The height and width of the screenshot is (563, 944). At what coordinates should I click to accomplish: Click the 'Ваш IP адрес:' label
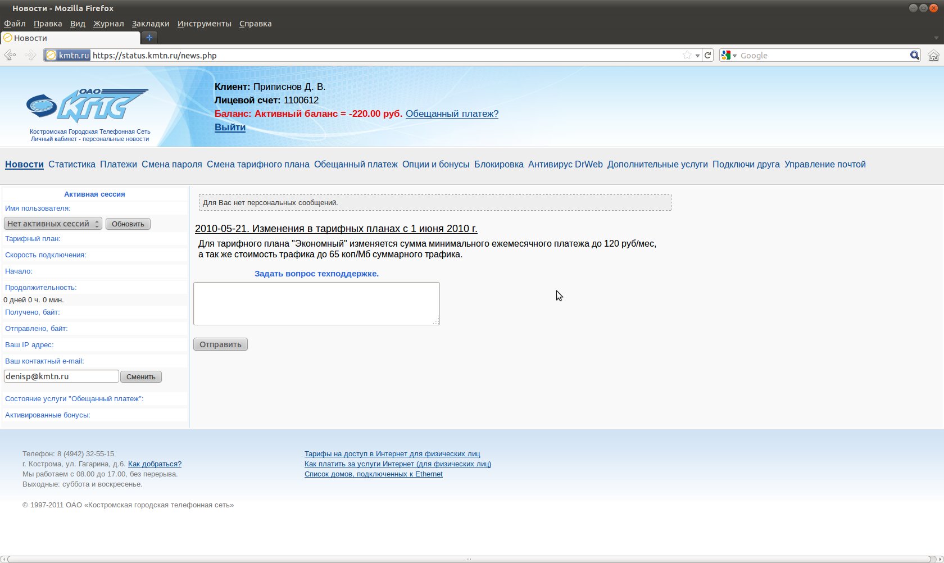(29, 345)
